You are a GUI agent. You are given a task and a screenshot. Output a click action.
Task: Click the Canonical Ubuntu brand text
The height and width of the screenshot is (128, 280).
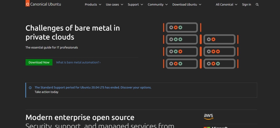point(45,4)
